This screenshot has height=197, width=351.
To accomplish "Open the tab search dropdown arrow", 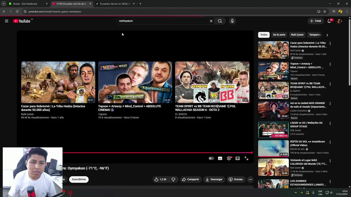I will tap(4, 4).
